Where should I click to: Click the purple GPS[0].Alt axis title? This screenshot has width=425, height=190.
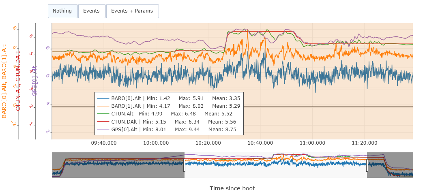[x=35, y=81]
